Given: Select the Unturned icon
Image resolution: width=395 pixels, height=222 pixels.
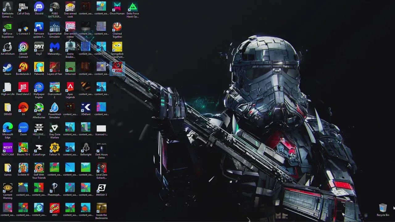Looking at the screenshot, I should (x=70, y=69).
